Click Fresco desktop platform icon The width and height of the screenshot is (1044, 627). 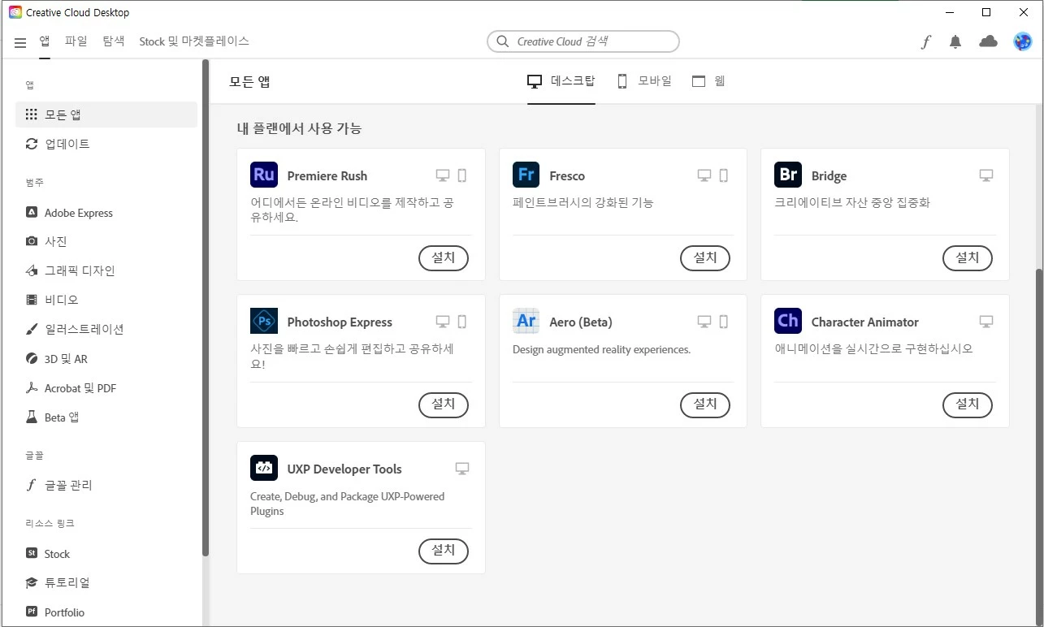(704, 175)
